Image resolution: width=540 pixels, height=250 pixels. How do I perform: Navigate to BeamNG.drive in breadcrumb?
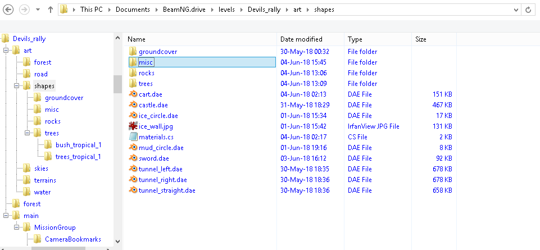point(184,10)
